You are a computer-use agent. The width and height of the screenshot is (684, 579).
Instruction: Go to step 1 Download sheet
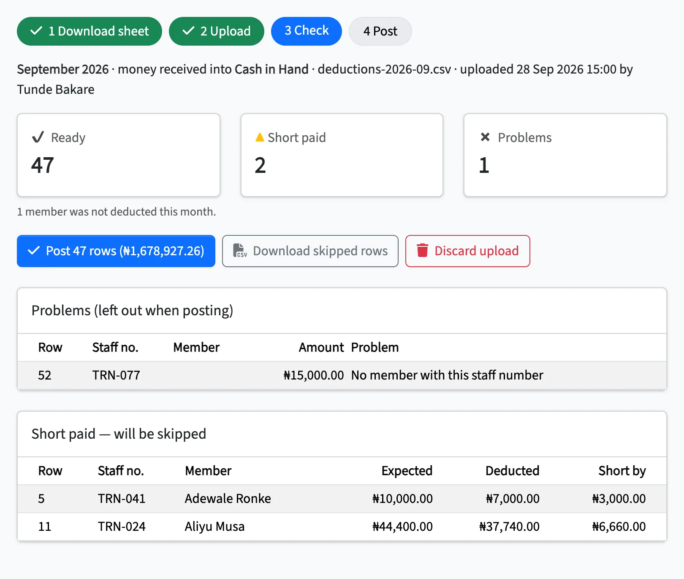tap(90, 31)
